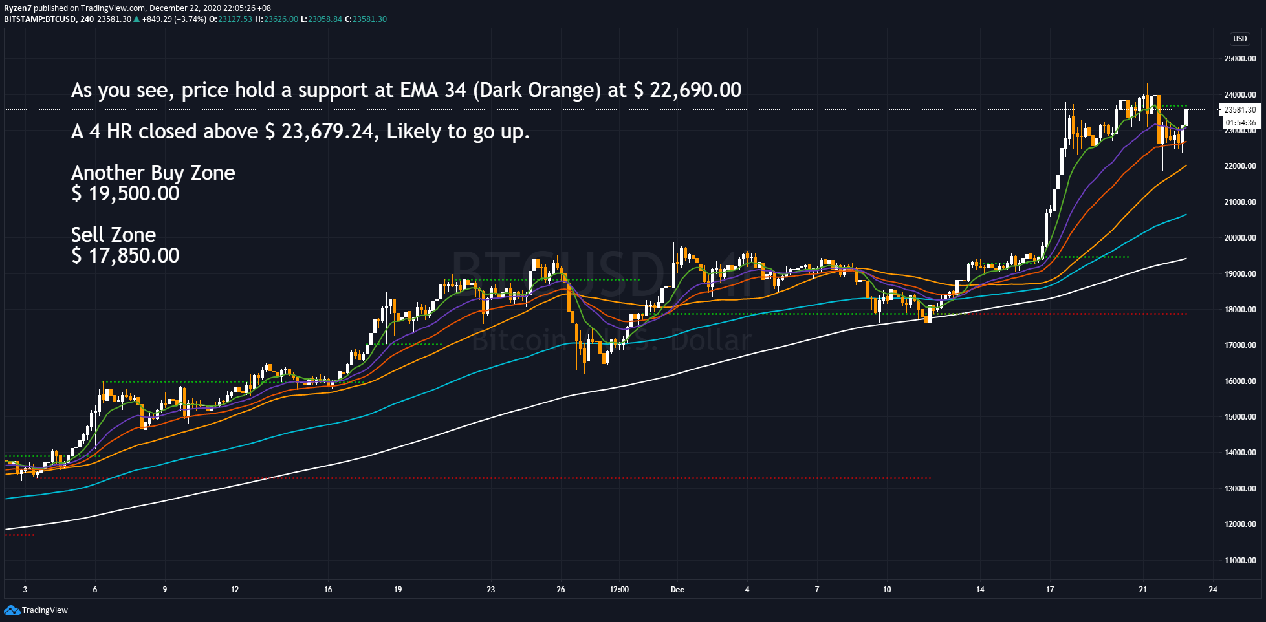Viewport: 1266px width, 622px height.
Task: Click the 20000.00 price axis label
Action: [x=1240, y=238]
